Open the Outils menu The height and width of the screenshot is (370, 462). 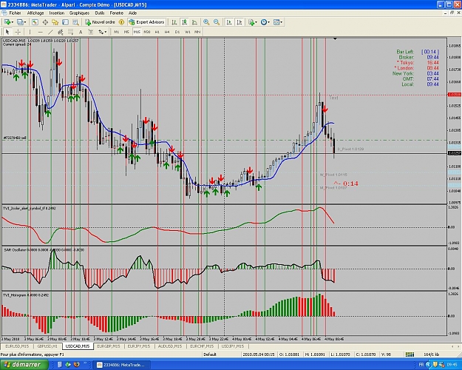coord(100,13)
